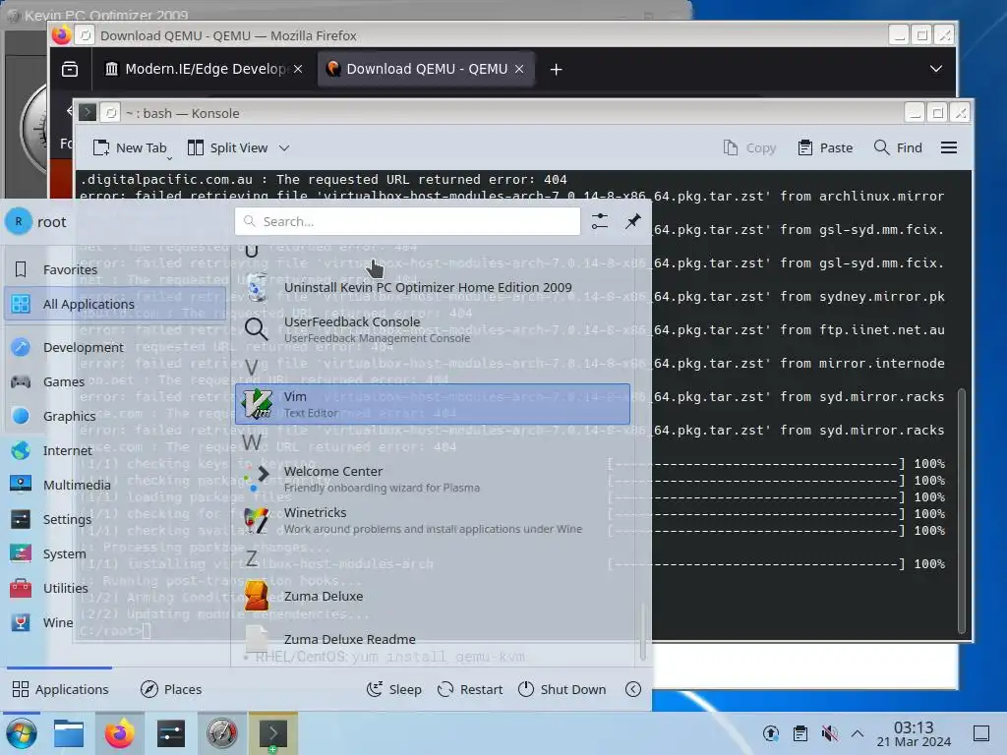The height and width of the screenshot is (755, 1007).
Task: Click the Sleep button
Action: (393, 689)
